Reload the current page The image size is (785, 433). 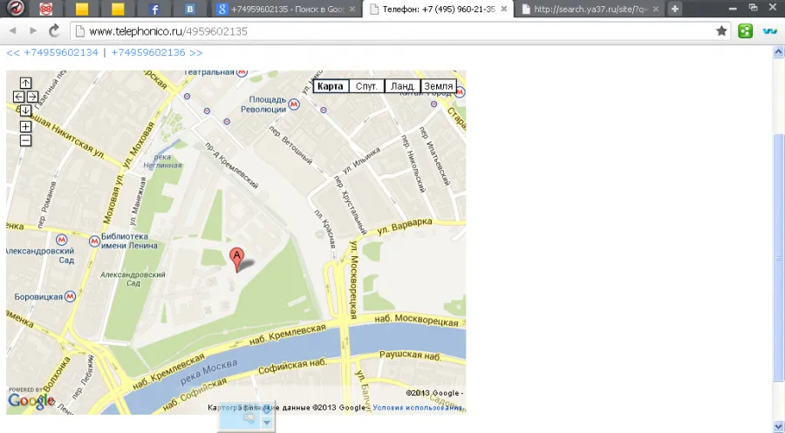(x=54, y=31)
